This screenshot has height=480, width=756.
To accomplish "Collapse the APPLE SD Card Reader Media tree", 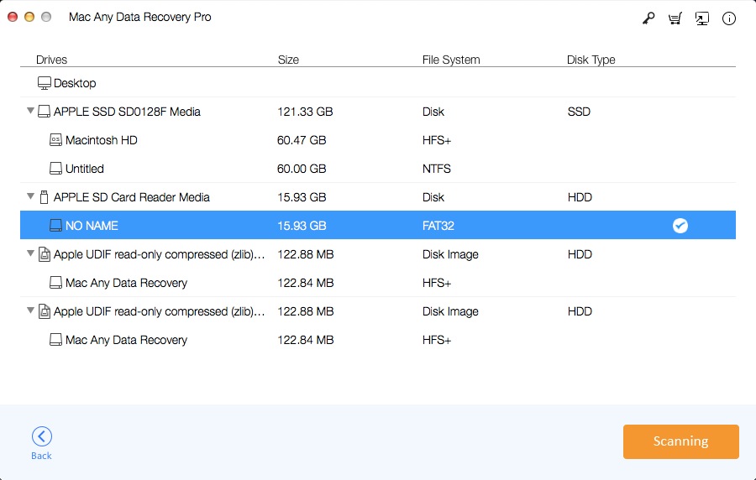I will 31,197.
